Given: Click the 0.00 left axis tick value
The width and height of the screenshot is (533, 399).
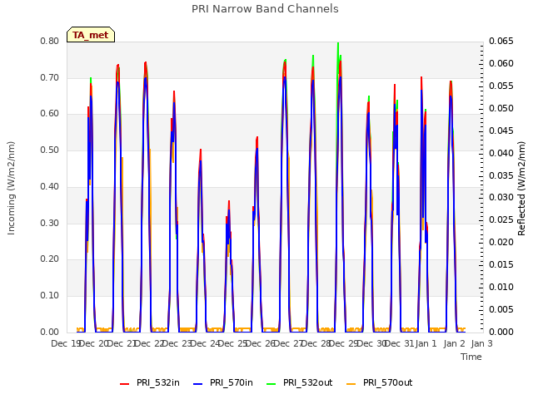Looking at the screenshot, I should (x=50, y=332).
